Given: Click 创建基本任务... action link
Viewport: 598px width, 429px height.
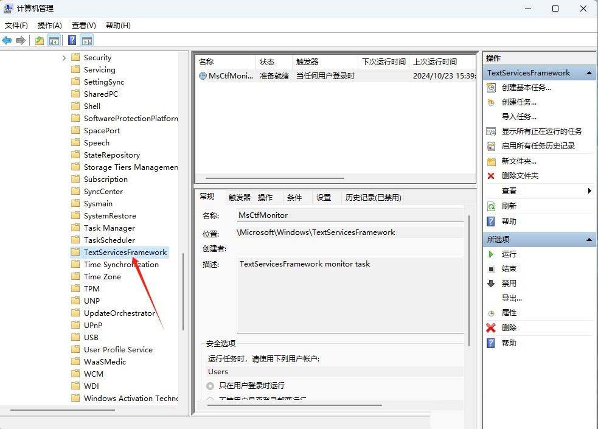Looking at the screenshot, I should 526,87.
